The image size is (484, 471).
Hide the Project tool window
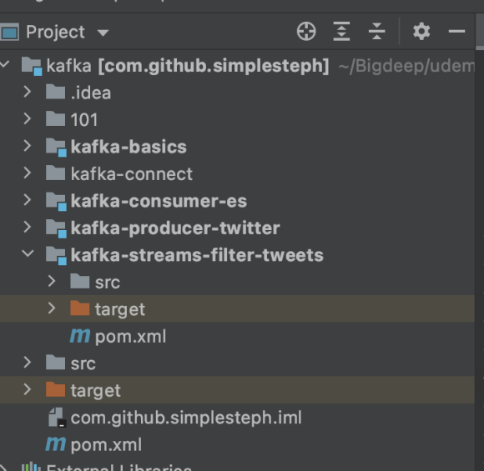pyautogui.click(x=456, y=31)
